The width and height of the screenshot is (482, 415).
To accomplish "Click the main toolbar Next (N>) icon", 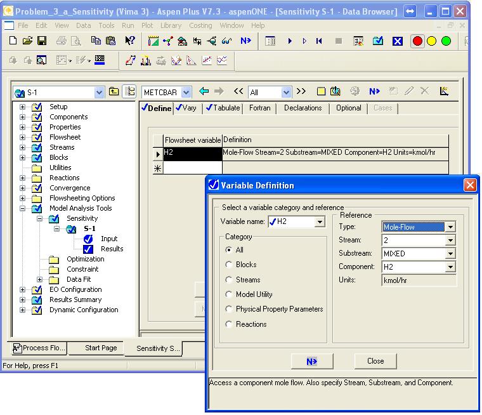I will click(245, 41).
